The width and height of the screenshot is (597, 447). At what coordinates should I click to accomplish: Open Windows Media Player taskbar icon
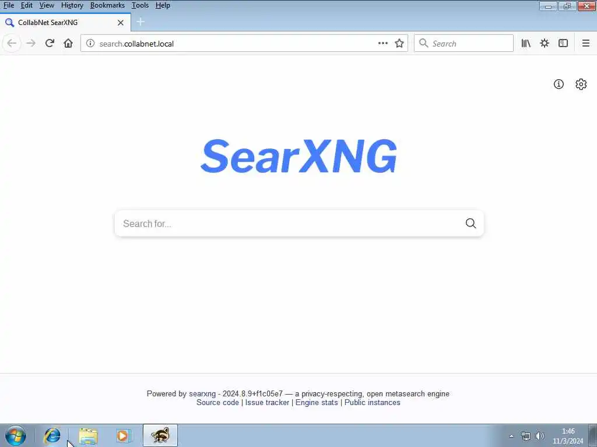[123, 435]
